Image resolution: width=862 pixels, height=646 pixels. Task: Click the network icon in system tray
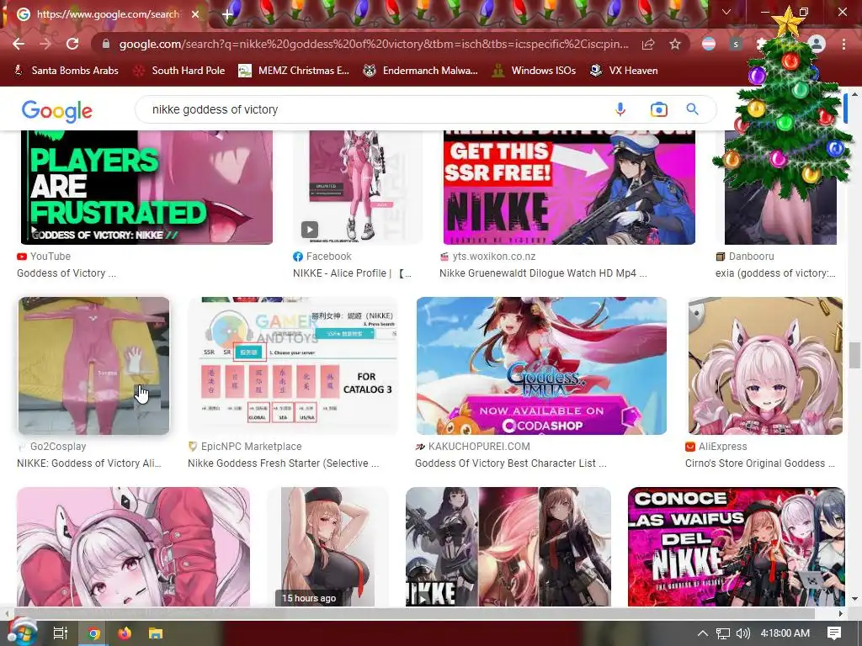click(x=722, y=633)
